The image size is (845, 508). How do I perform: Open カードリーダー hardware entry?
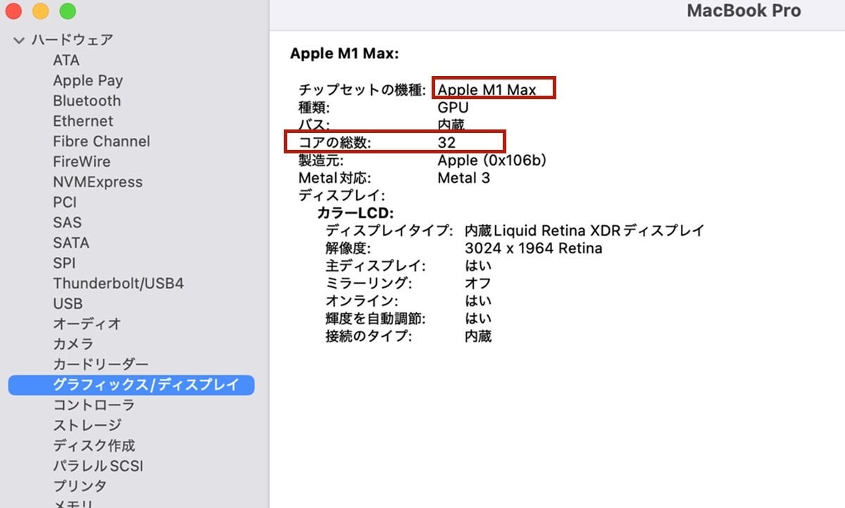101,364
